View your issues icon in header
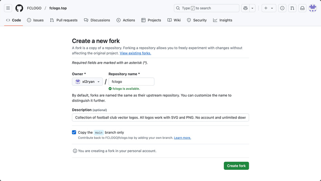 pos(282,8)
